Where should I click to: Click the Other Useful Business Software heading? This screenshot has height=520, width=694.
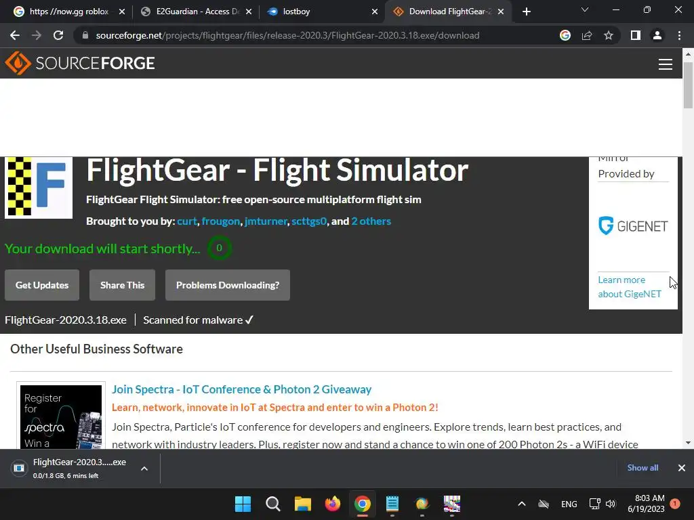pos(96,349)
